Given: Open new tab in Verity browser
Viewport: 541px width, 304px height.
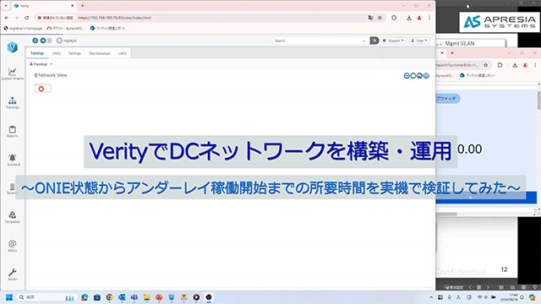Looking at the screenshot, I should (x=83, y=6).
